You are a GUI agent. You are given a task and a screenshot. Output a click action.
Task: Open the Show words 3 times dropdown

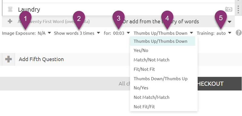[77, 33]
